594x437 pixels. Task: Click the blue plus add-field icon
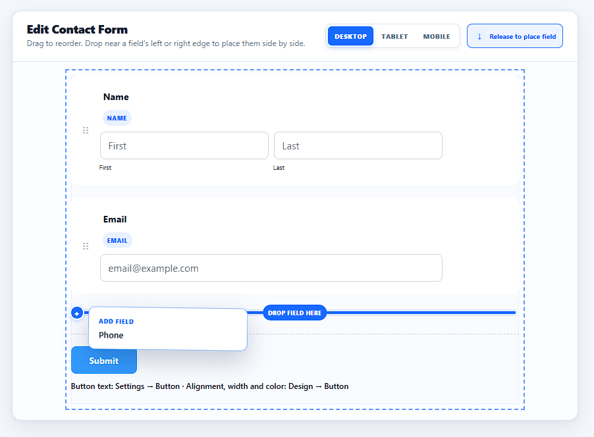point(77,313)
